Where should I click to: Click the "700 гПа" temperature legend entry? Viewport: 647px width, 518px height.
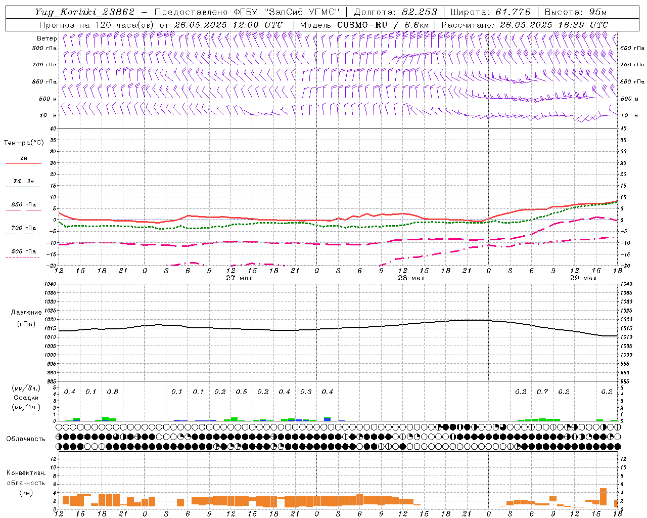coord(24,228)
